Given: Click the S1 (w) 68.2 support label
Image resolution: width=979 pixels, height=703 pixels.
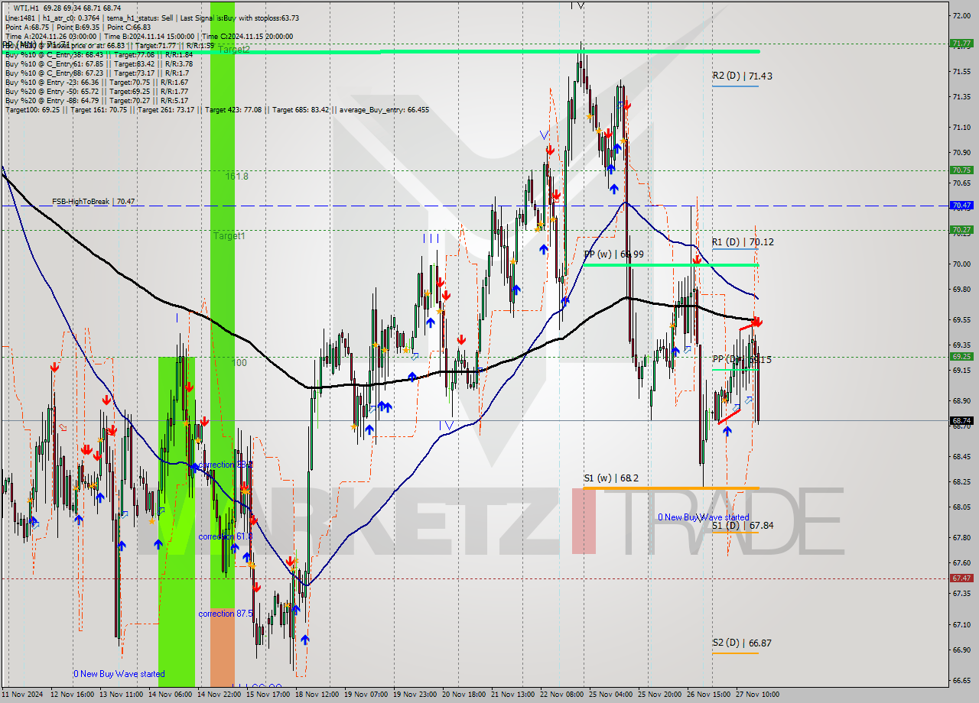Looking at the screenshot, I should (610, 478).
